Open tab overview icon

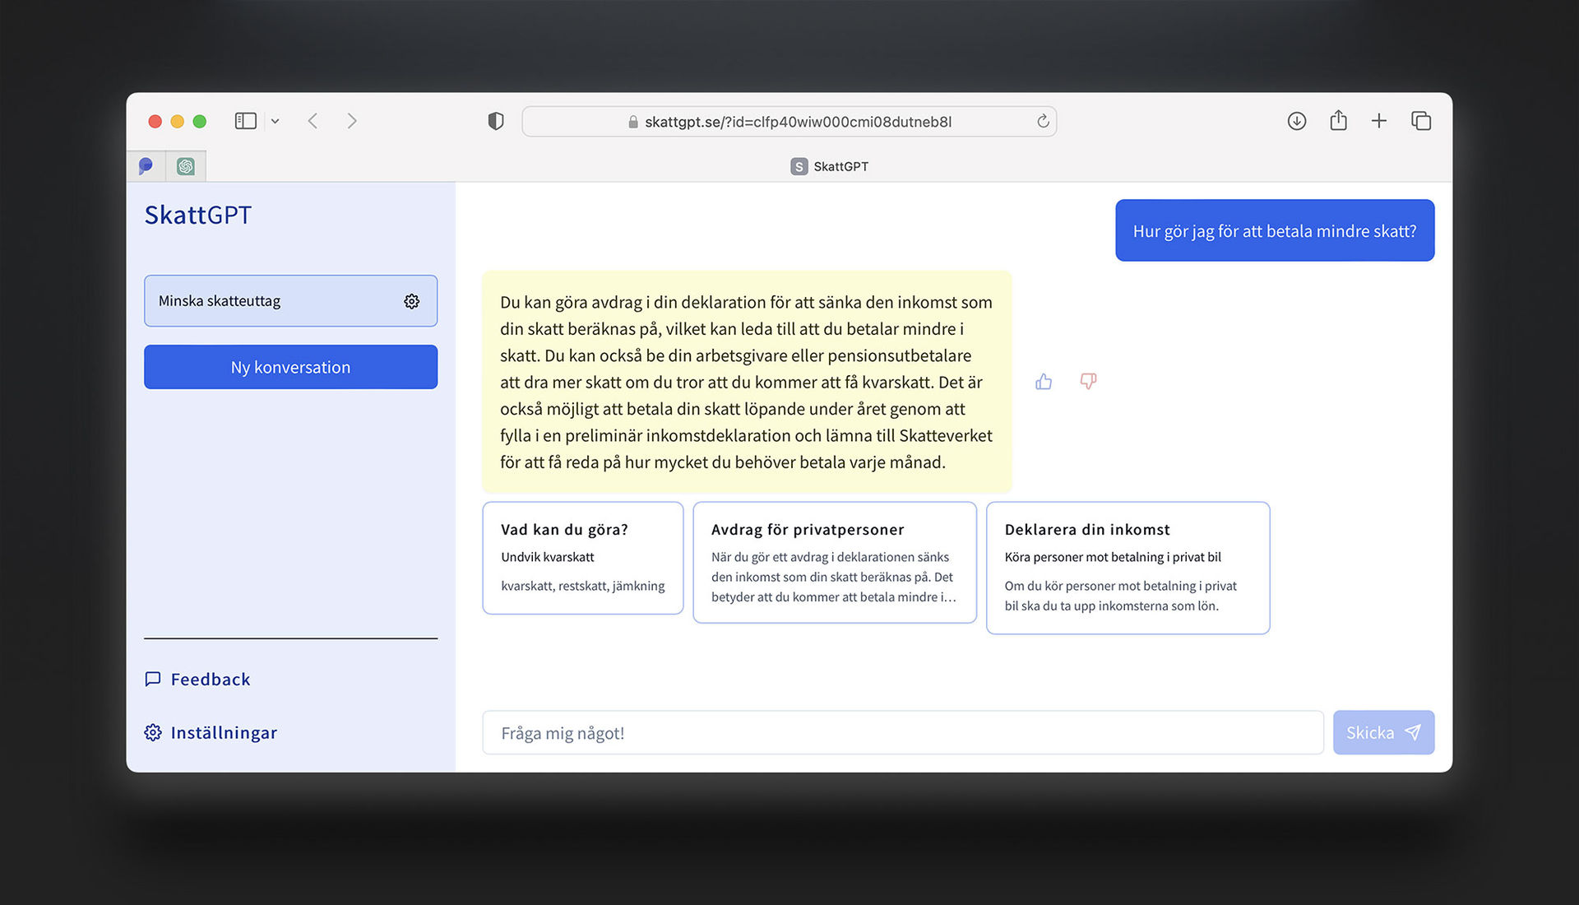1421,122
